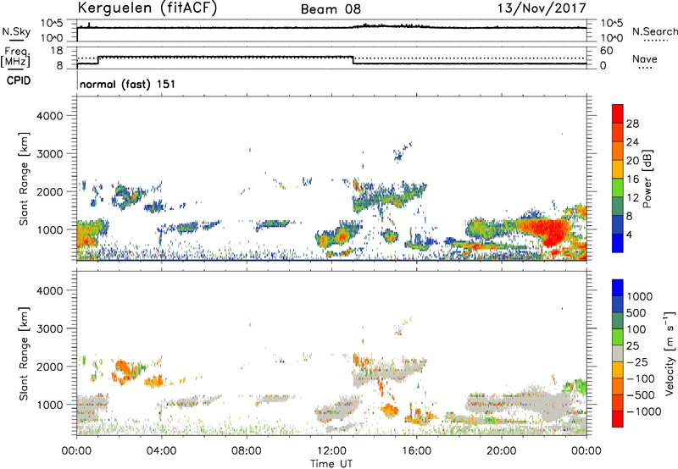Select the "-25" label on Velocity scale
The height and width of the screenshot is (469, 678).
point(637,362)
